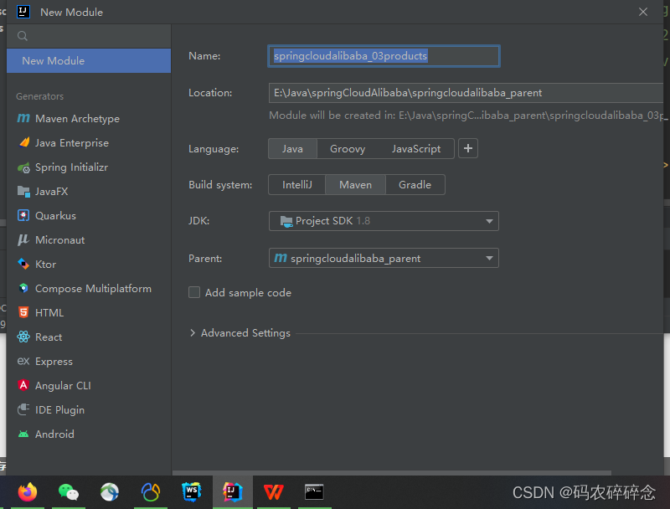
Task: Choose the Java Enterprise generator
Action: pos(89,143)
